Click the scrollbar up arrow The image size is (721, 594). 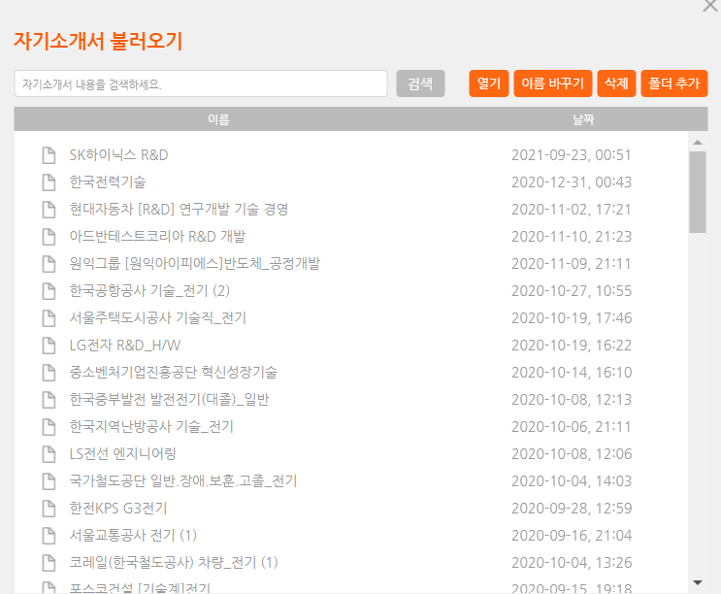[698, 143]
